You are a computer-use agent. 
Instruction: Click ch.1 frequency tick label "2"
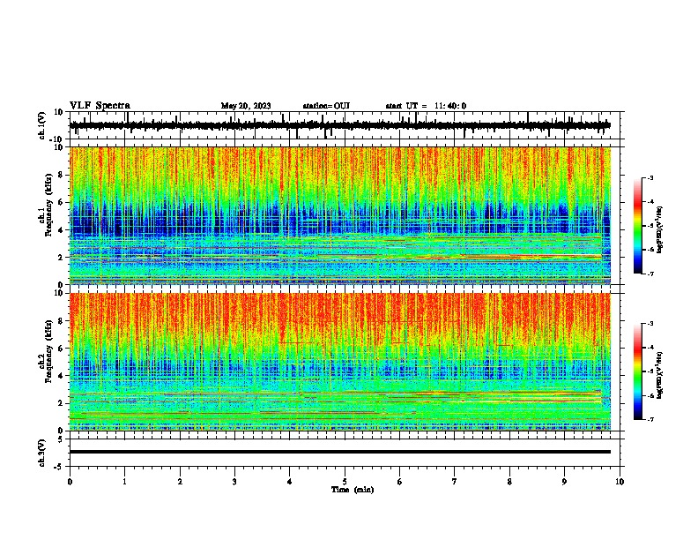click(x=61, y=257)
